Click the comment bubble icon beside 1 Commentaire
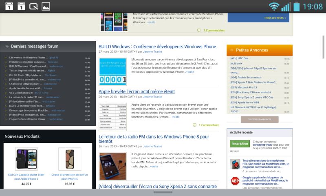The width and height of the screenshot is (326, 196). click(195, 125)
